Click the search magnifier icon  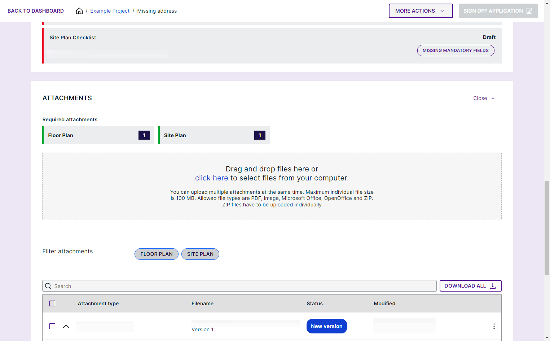[48, 286]
